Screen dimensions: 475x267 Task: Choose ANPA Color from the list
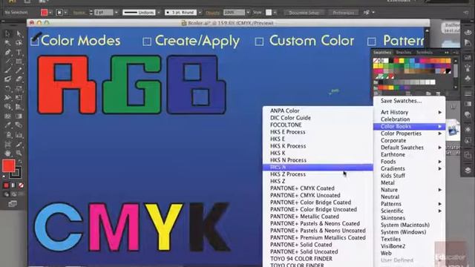(x=318, y=111)
